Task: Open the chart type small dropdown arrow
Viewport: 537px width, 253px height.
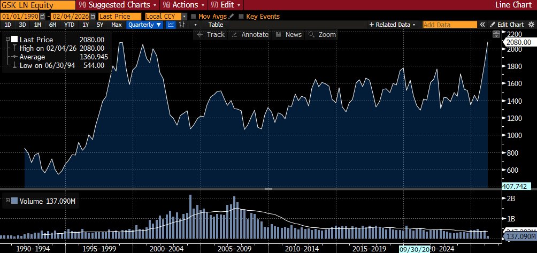Action: [x=196, y=25]
